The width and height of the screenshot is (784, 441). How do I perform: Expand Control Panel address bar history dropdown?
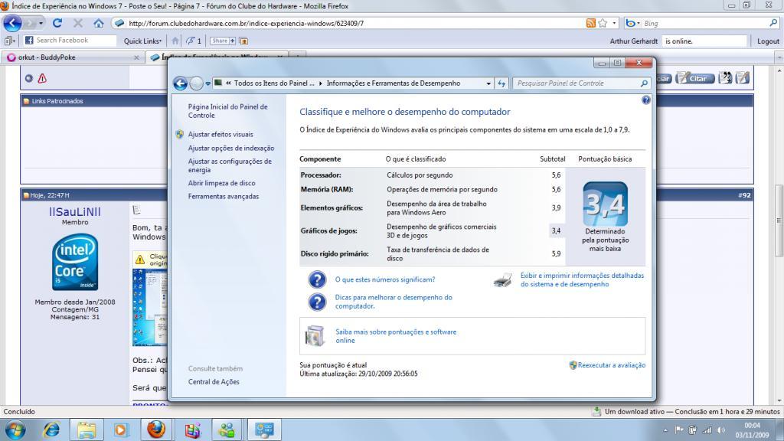point(488,83)
